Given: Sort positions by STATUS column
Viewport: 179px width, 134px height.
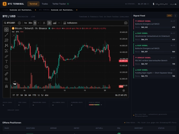Looking at the screenshot, I should click(161, 128).
